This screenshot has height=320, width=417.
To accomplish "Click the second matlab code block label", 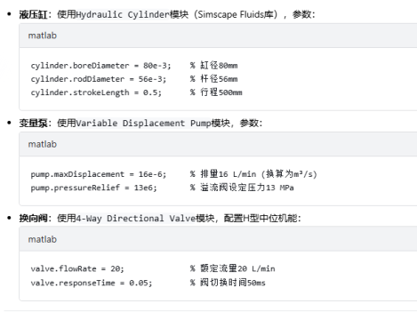I will tap(43, 144).
